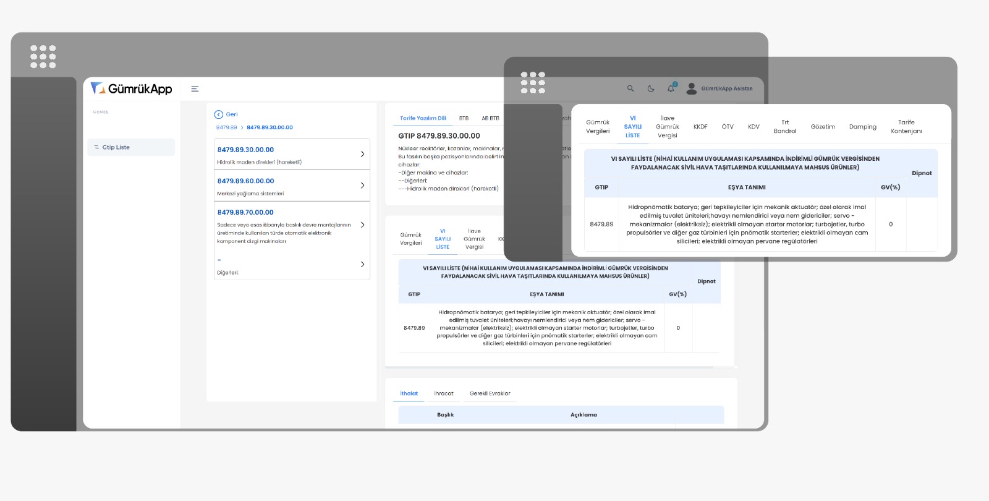This screenshot has width=989, height=501.
Task: Expand the 8479.89.30.00.00 entry chevron
Action: click(x=362, y=154)
